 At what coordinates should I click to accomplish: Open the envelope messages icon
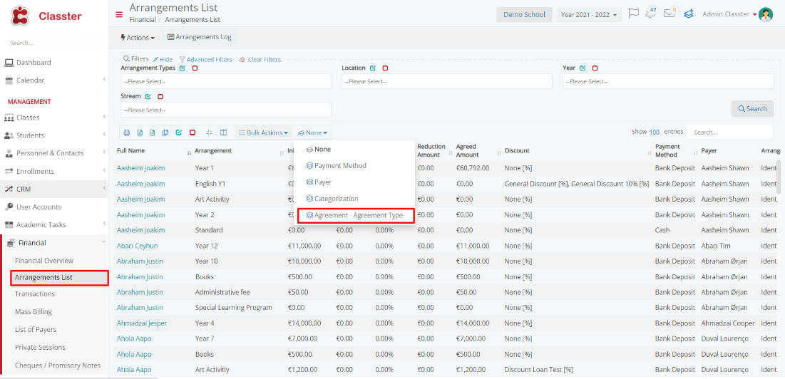coord(670,13)
